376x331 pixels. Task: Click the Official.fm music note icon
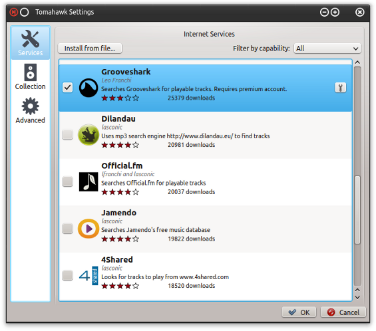(x=89, y=181)
